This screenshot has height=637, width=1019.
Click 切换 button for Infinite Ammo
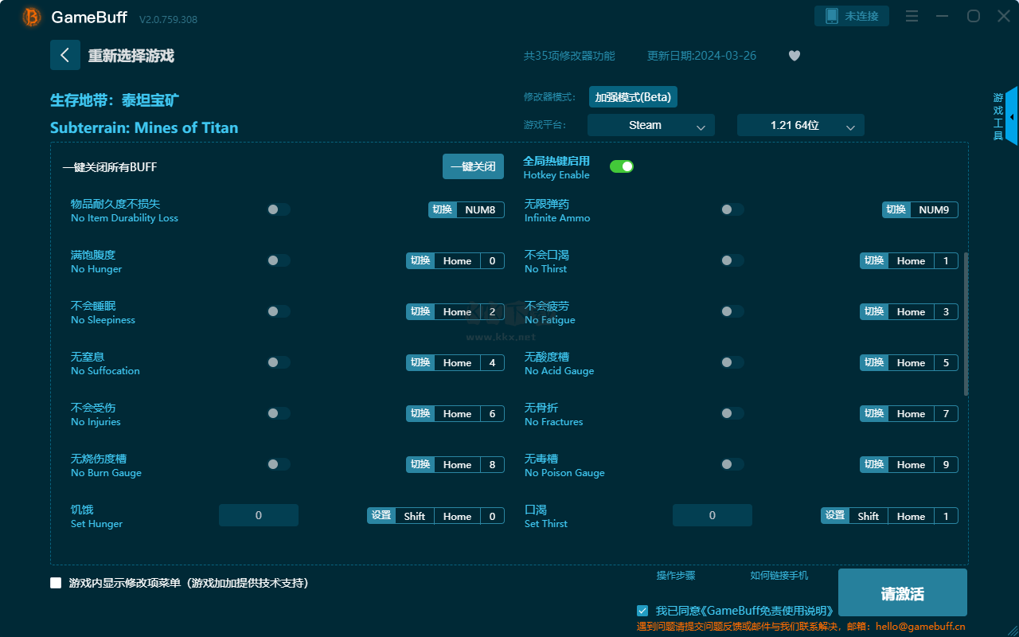tap(896, 209)
